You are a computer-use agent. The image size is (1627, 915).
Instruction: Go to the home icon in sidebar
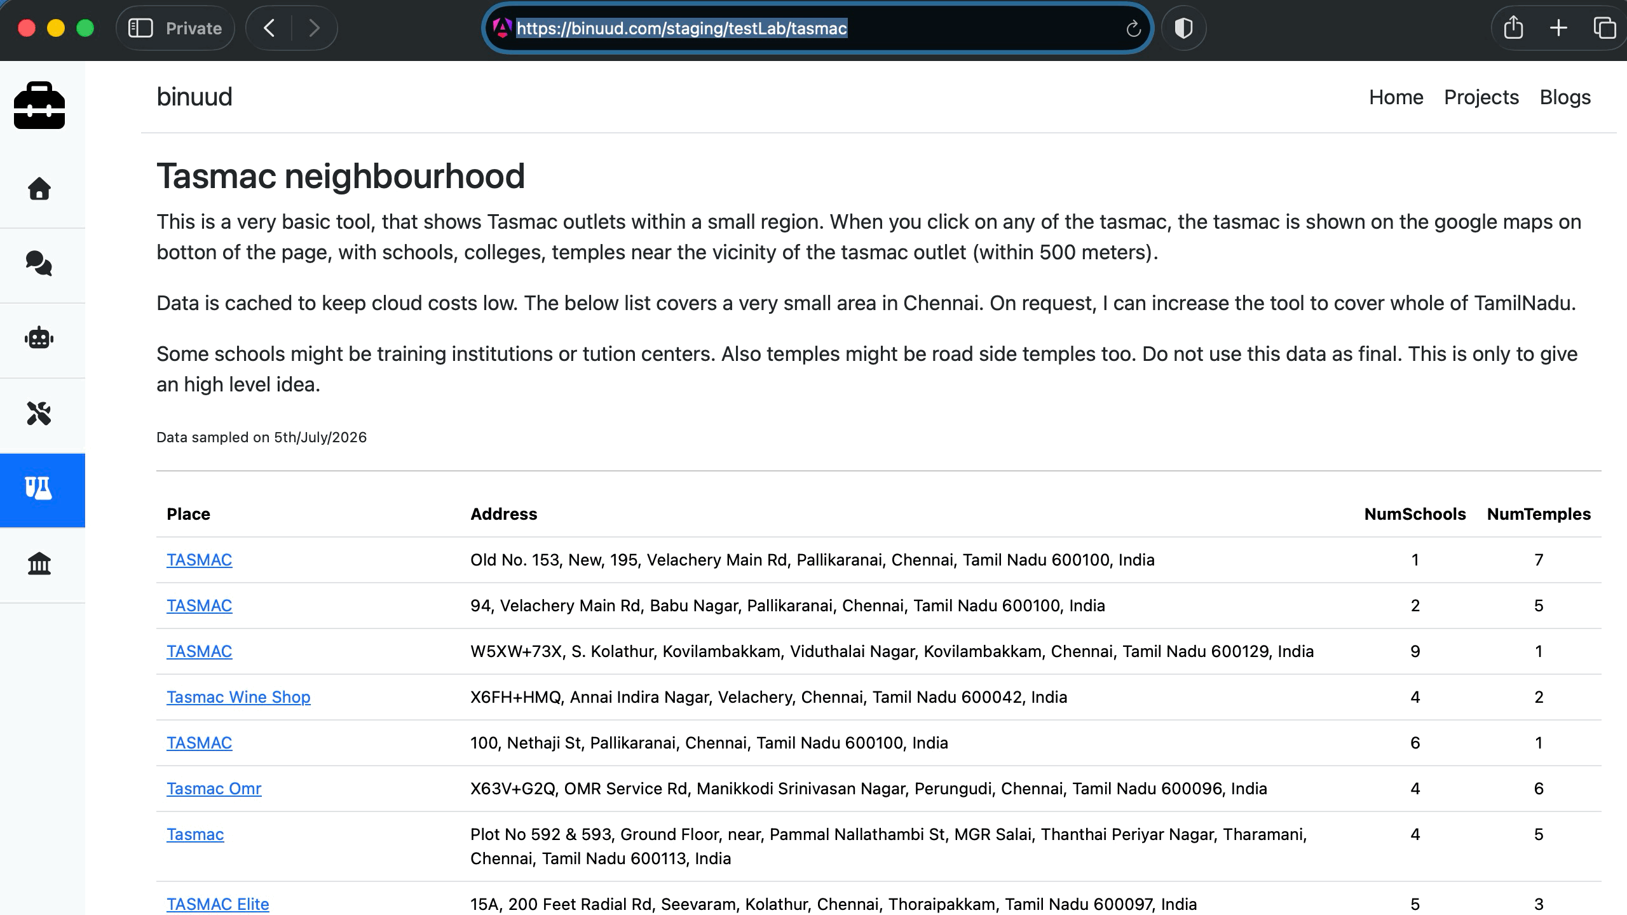coord(39,189)
